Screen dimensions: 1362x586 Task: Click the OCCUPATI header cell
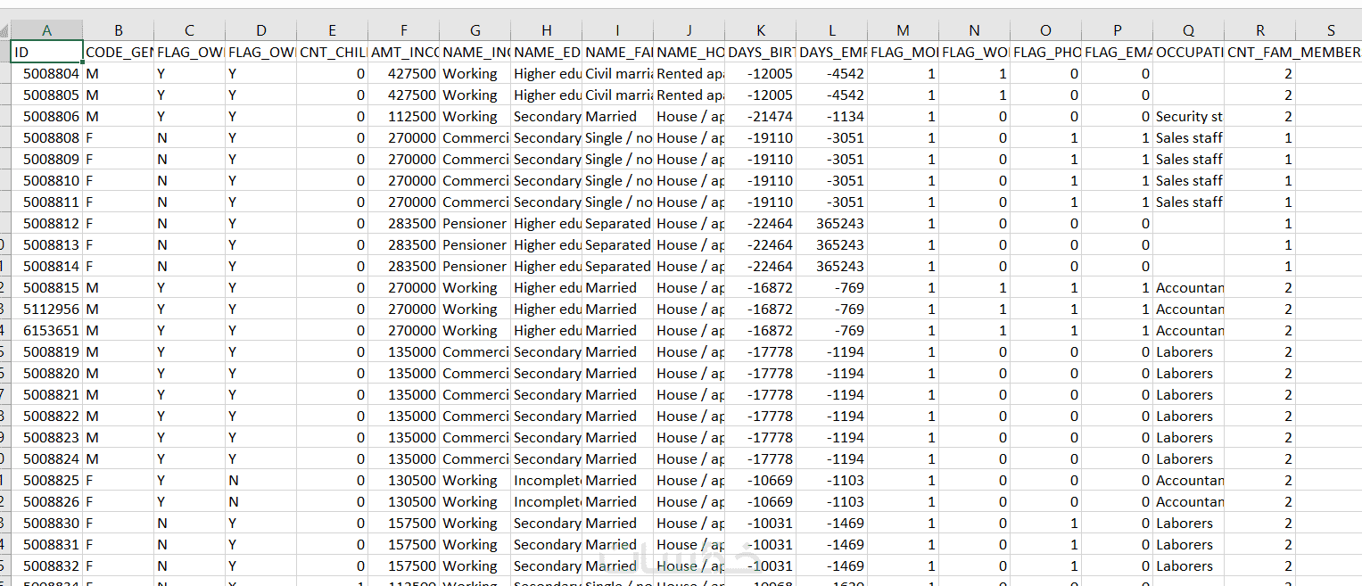coord(1189,52)
